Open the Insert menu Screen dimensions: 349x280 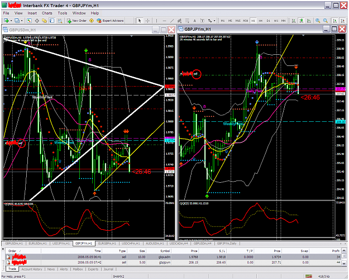32,13
